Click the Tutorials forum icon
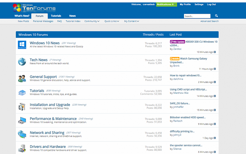 pos(22,93)
